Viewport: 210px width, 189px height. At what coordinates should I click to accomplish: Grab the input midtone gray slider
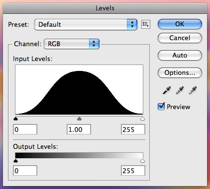pos(80,119)
